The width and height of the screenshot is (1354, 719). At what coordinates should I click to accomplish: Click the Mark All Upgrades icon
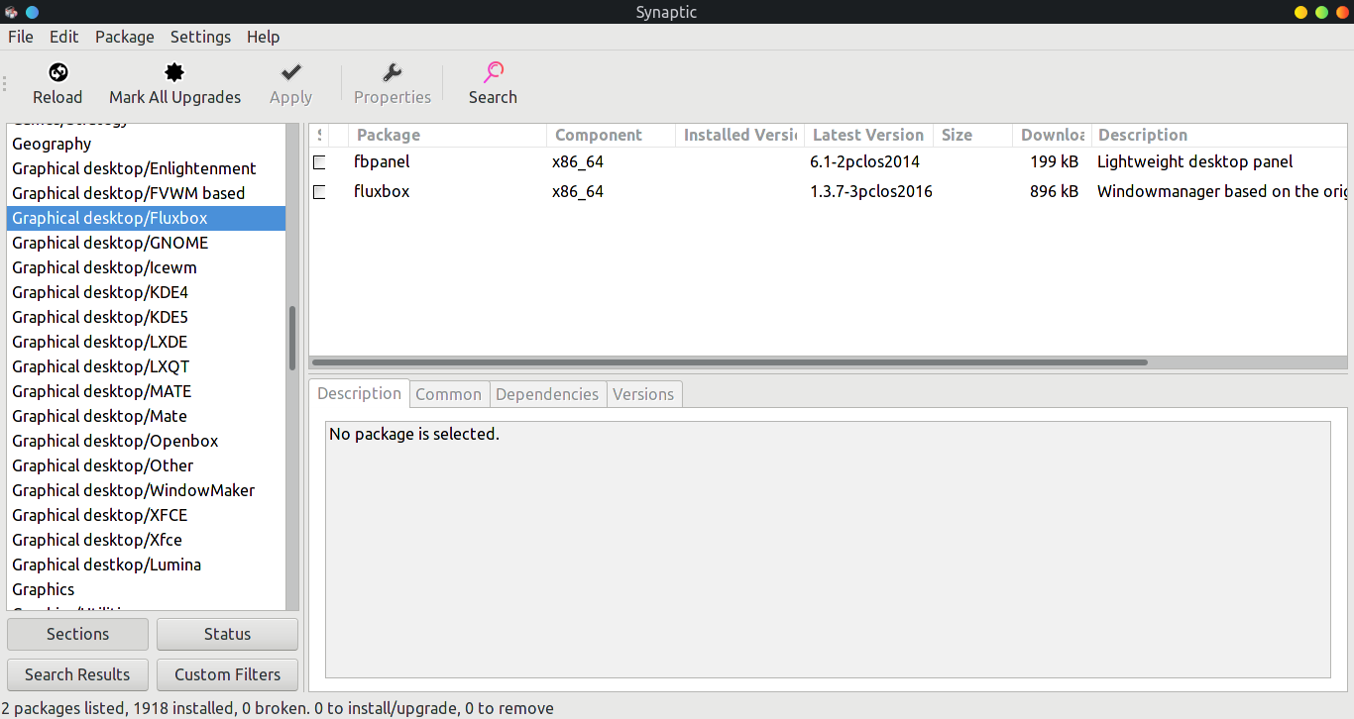[174, 72]
